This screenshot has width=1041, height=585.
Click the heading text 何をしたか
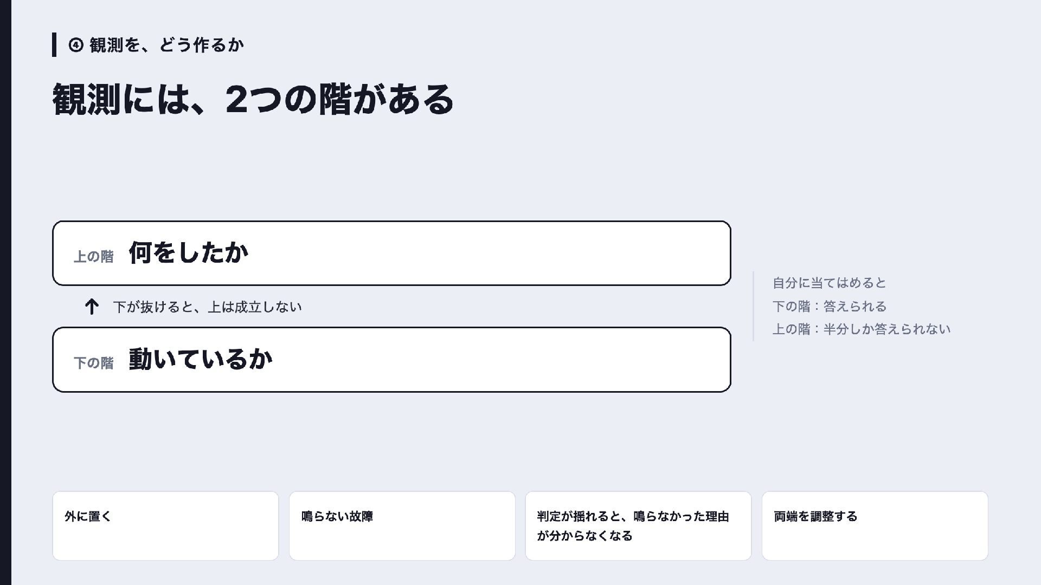click(189, 252)
